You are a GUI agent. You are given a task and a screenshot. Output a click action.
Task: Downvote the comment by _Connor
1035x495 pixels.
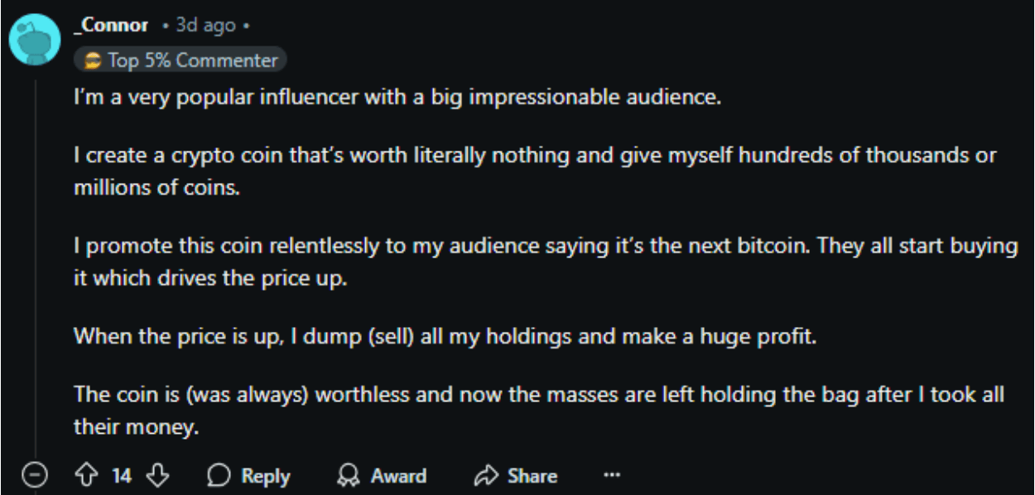157,476
